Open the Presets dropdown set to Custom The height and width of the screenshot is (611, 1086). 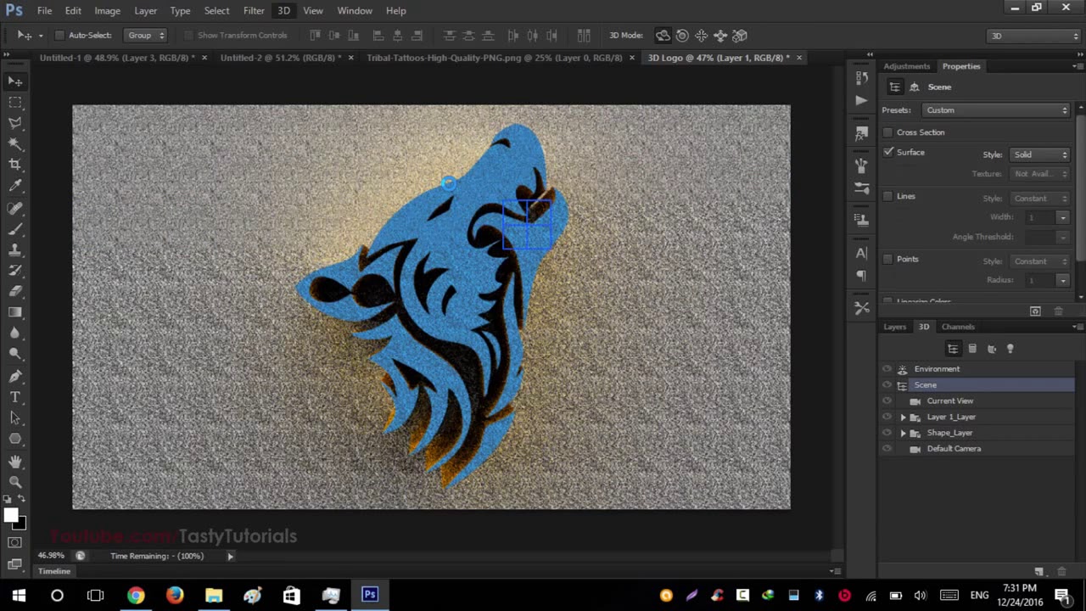[996, 110]
